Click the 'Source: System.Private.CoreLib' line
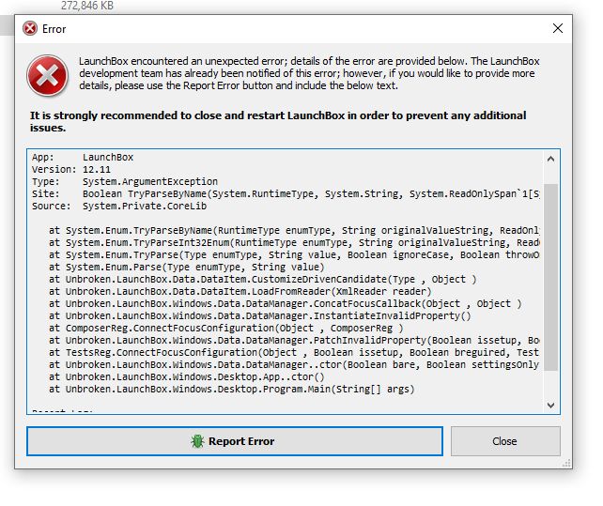 119,207
